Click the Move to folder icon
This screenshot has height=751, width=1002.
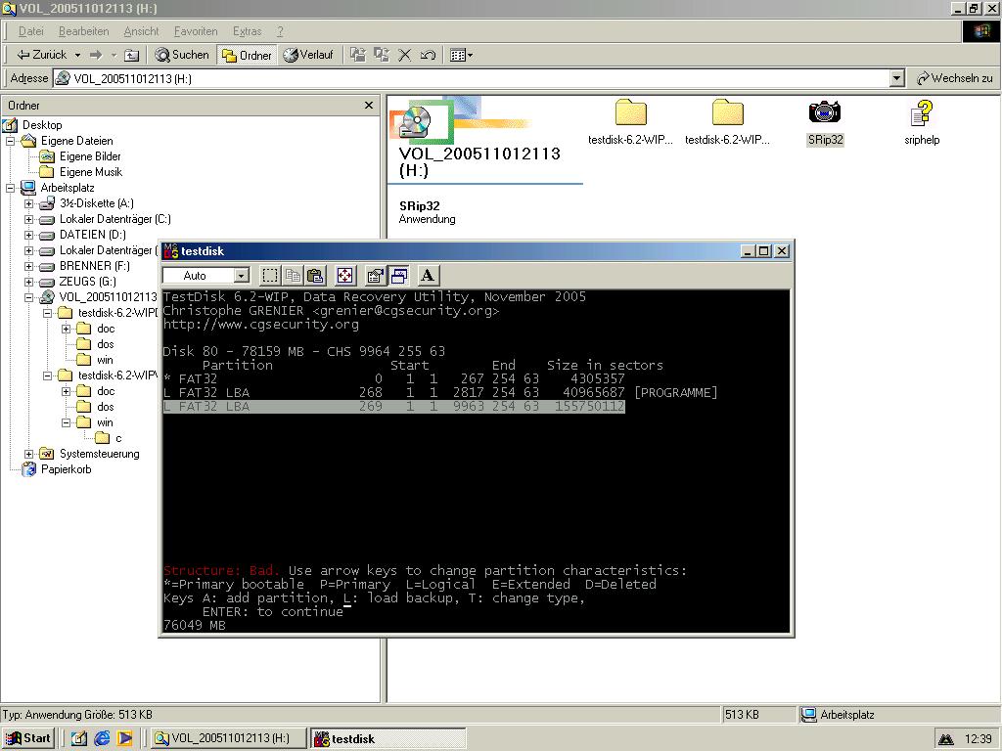coord(358,55)
